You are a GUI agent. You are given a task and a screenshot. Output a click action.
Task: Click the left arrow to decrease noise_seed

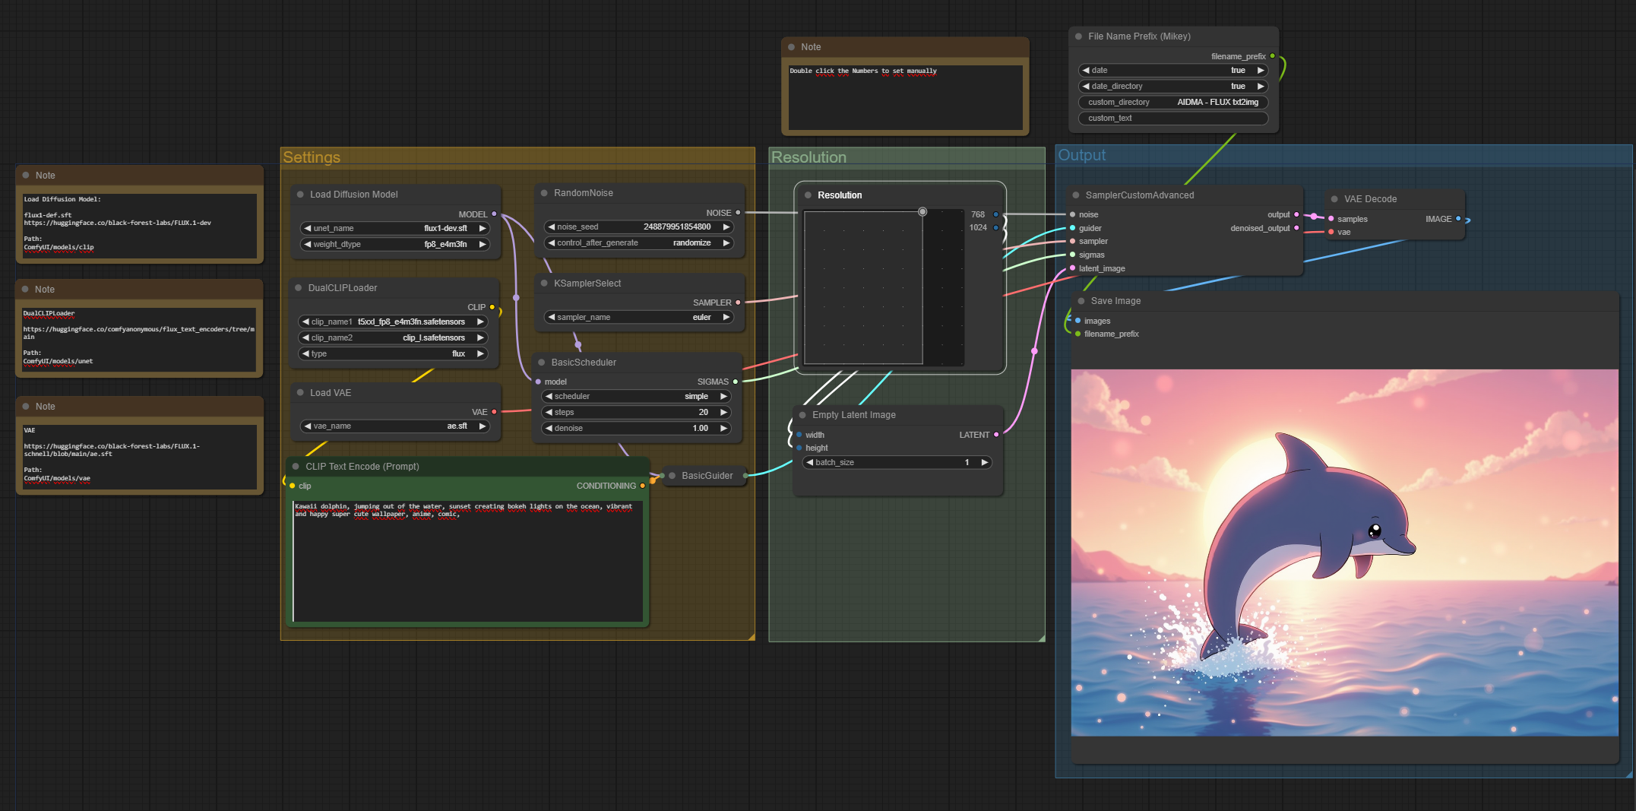pos(551,227)
